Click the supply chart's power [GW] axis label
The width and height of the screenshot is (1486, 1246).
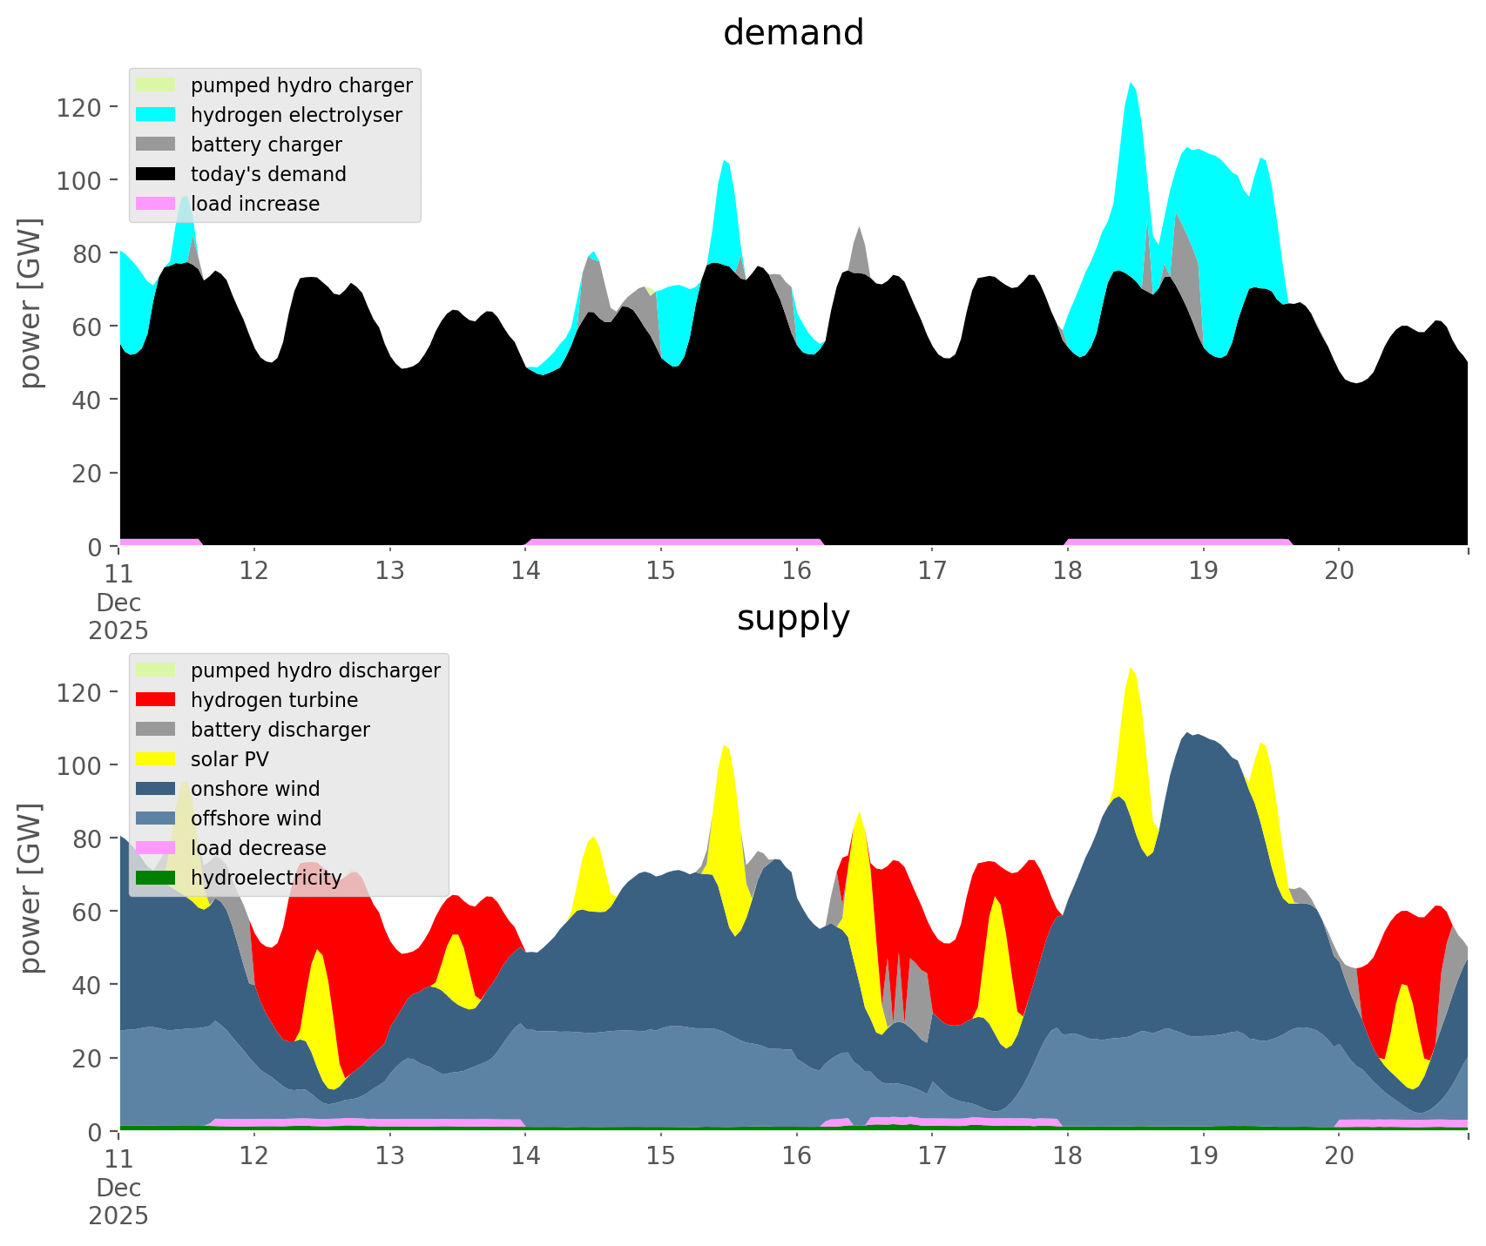(x=30, y=888)
